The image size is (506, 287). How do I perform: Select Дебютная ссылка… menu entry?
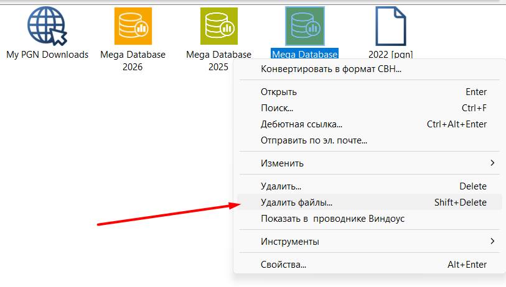tap(370, 124)
